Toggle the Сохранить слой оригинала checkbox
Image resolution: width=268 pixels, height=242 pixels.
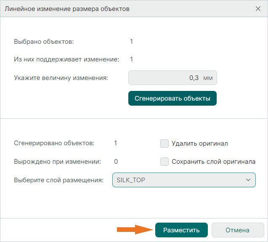coord(165,162)
